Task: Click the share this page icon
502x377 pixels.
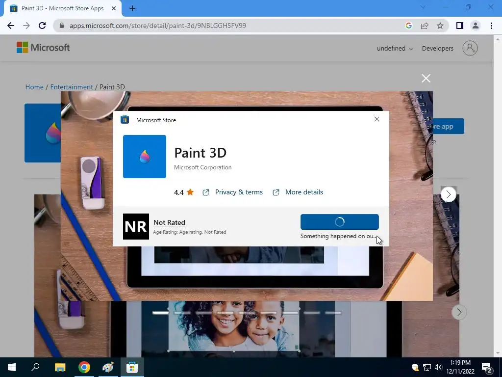Action: pos(425,26)
